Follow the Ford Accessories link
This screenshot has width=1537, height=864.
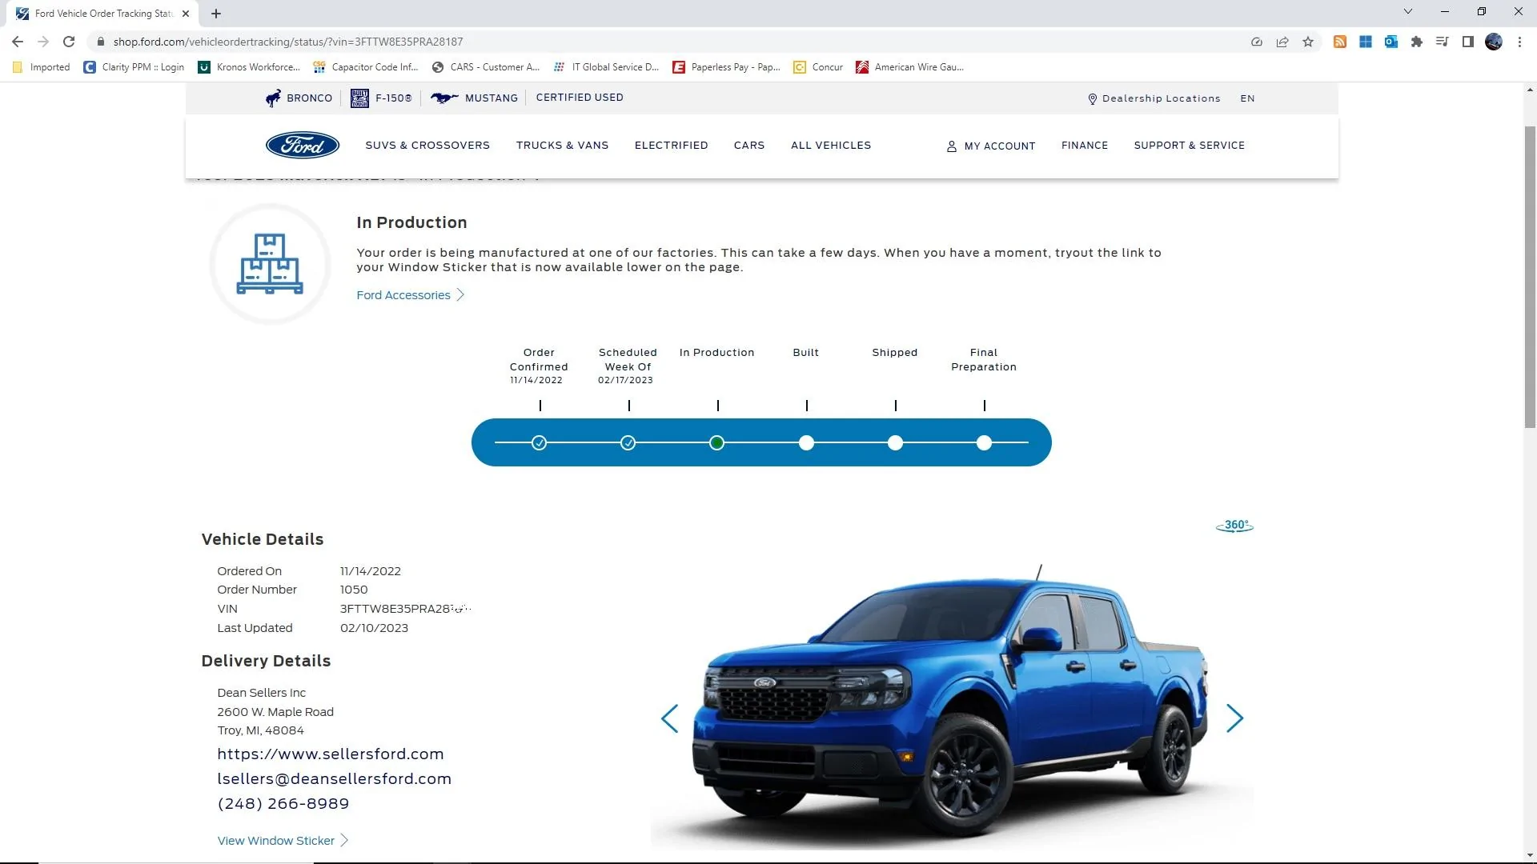point(411,295)
